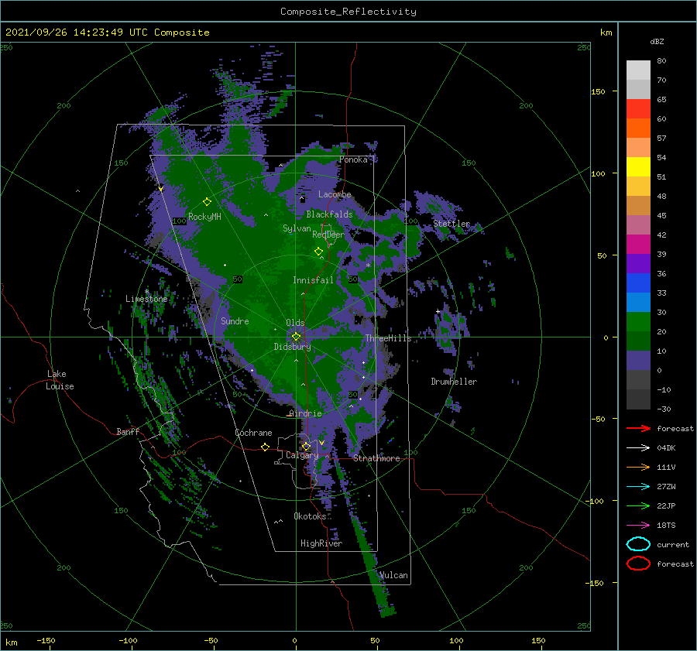
Task: Click the red forecast arrow legend icon
Action: pyautogui.click(x=638, y=428)
